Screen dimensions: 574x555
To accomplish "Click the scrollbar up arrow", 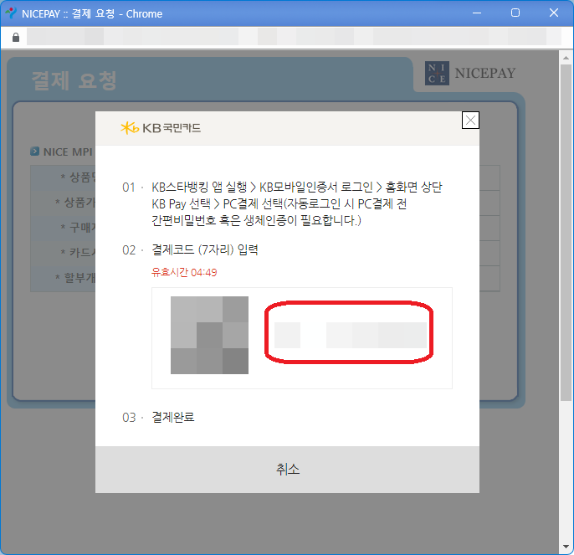I will point(566,58).
